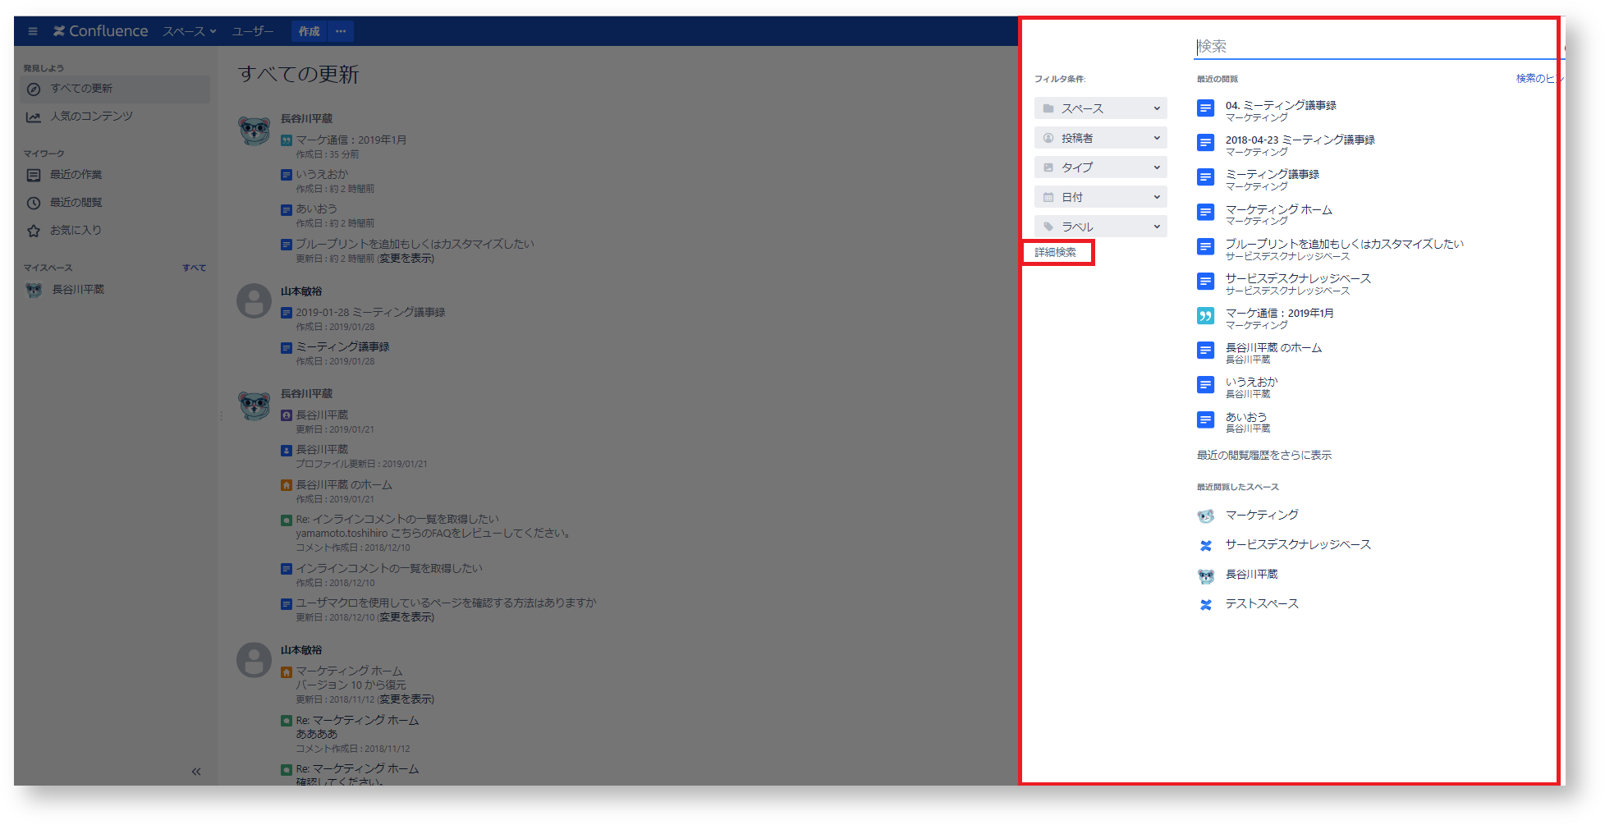
Task: Click the page icon of いうえおか result
Action: (1205, 385)
